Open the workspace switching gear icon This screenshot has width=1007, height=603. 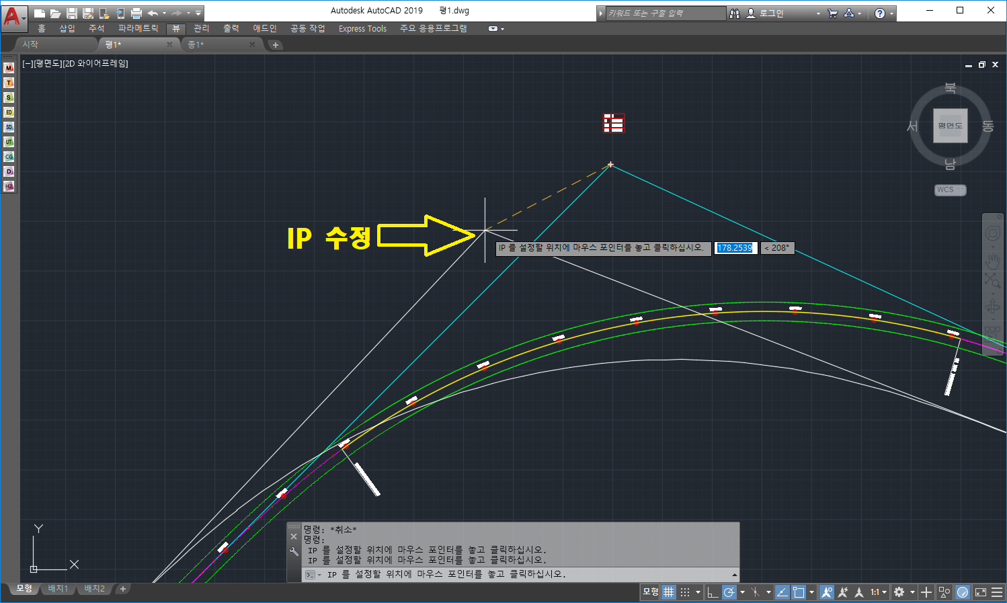click(899, 592)
